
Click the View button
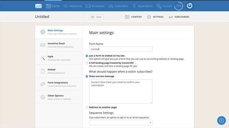(96, 17)
